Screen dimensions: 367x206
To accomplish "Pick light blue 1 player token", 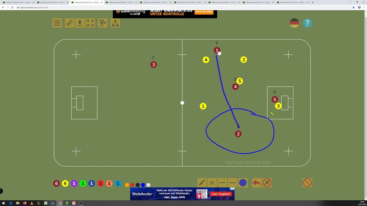I will pos(118,184).
